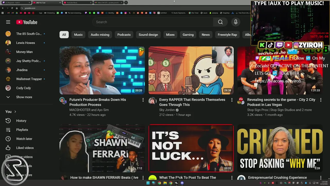Select the All filter chip
The height and width of the screenshot is (186, 330).
64,35
